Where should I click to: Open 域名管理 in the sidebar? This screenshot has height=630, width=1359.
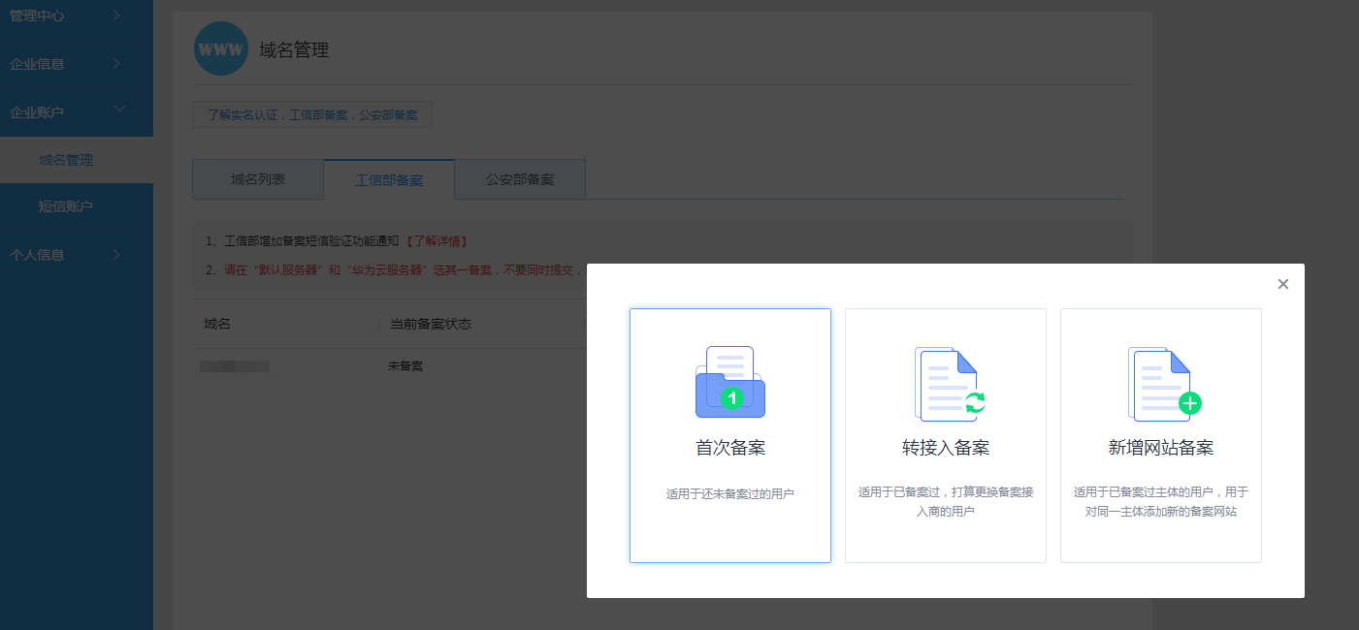[x=66, y=160]
